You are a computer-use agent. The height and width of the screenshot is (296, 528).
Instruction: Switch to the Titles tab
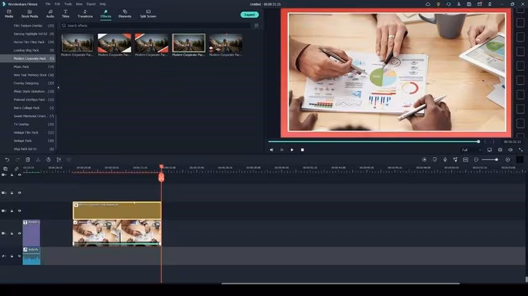pos(66,14)
